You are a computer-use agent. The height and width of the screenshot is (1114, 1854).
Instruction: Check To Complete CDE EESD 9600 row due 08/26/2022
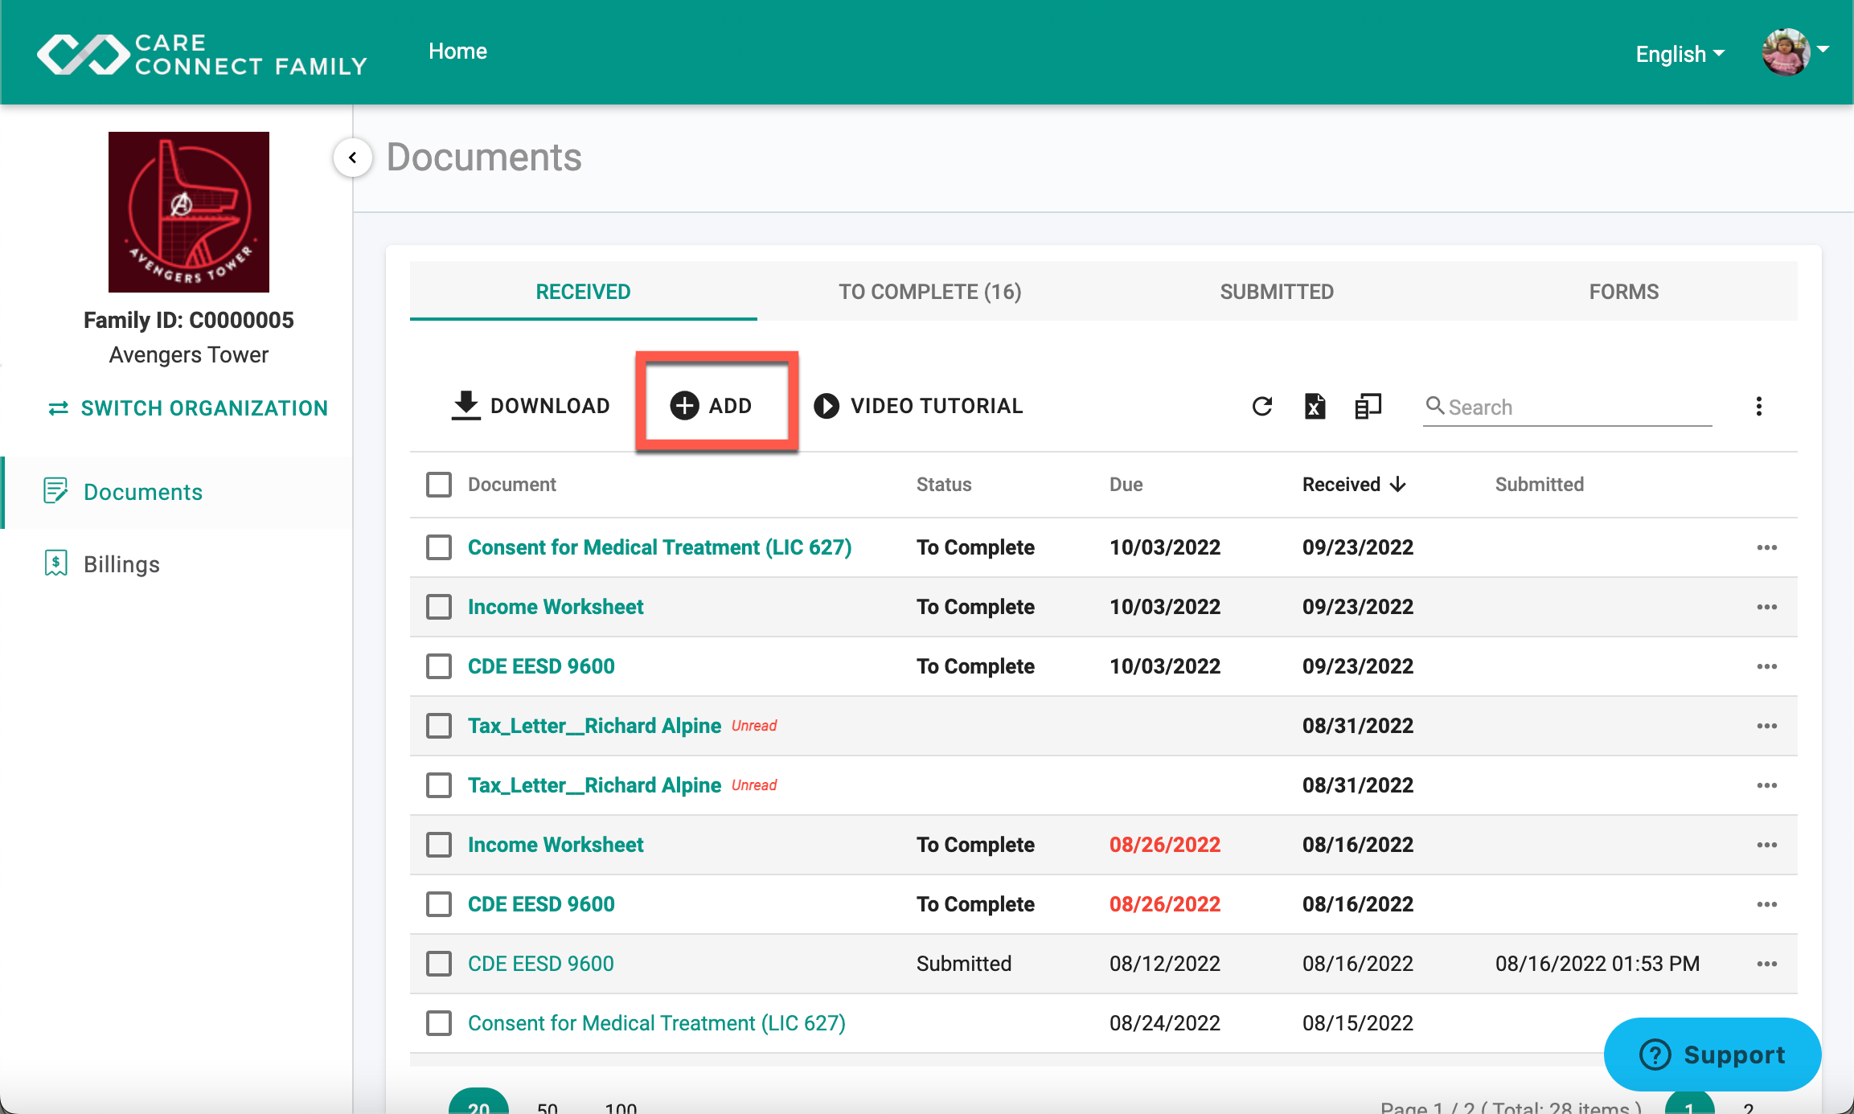tap(439, 904)
